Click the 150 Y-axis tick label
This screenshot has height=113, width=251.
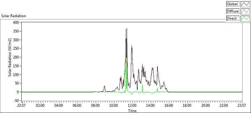16,66
